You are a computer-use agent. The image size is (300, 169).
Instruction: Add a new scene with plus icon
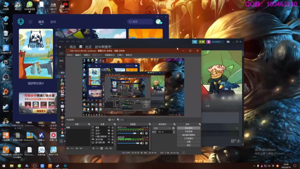point(68,148)
